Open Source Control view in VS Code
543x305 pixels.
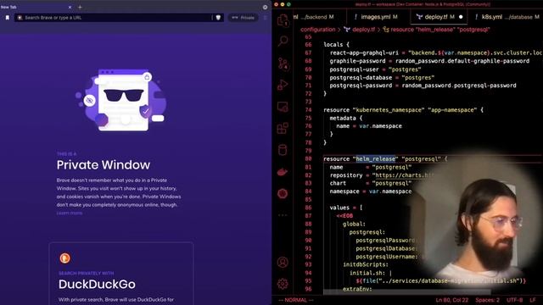283,64
